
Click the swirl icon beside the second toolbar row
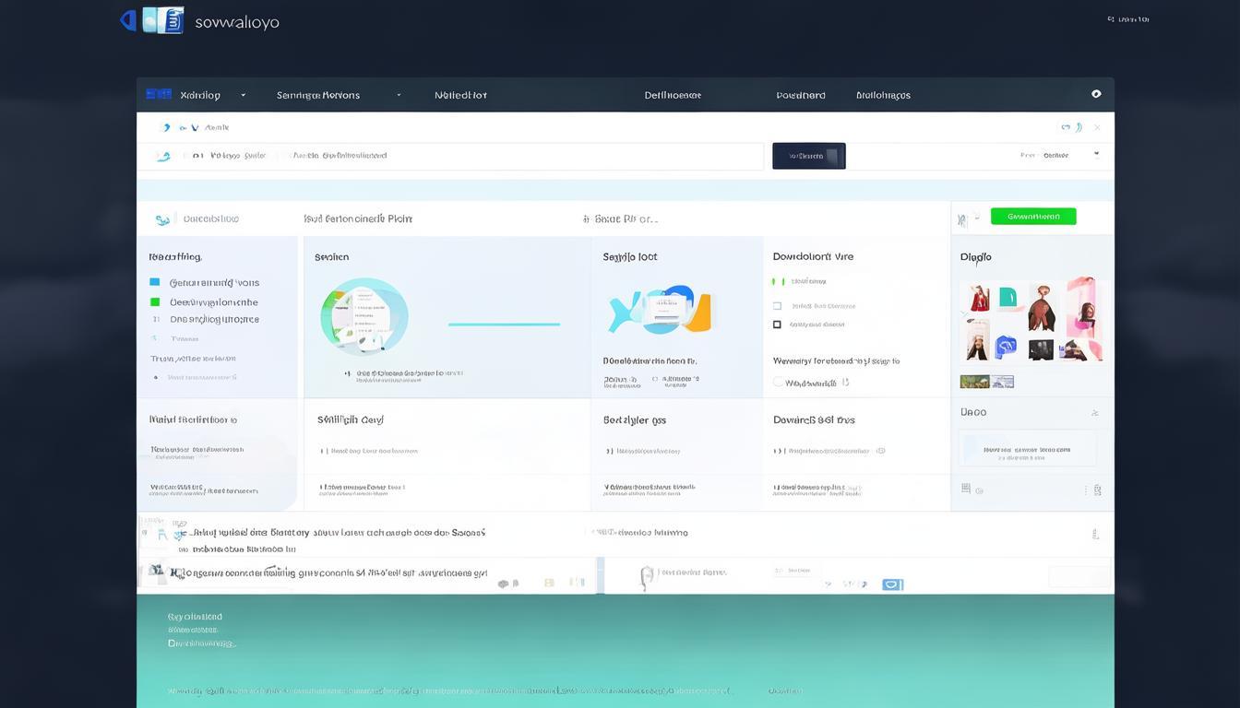163,156
